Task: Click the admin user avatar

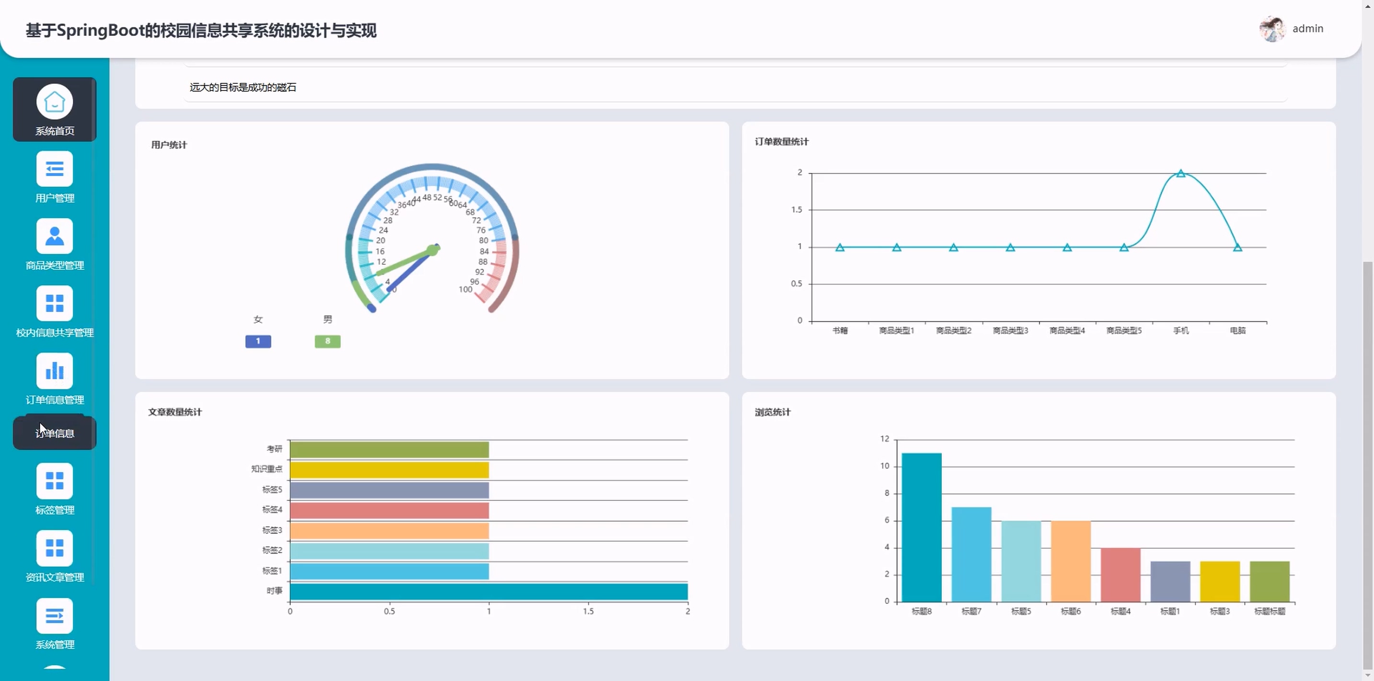Action: [1271, 29]
